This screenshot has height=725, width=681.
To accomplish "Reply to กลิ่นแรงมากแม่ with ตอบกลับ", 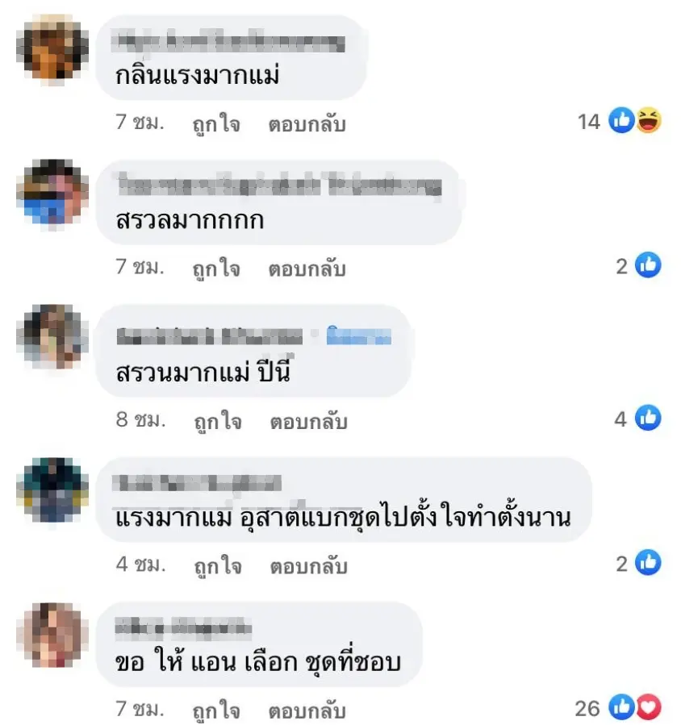I will (x=307, y=124).
